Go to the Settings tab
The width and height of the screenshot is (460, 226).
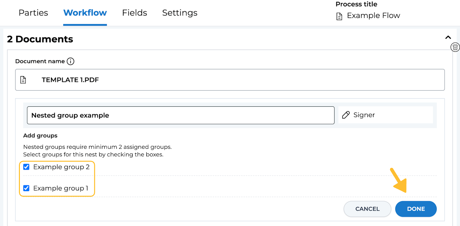coord(180,13)
